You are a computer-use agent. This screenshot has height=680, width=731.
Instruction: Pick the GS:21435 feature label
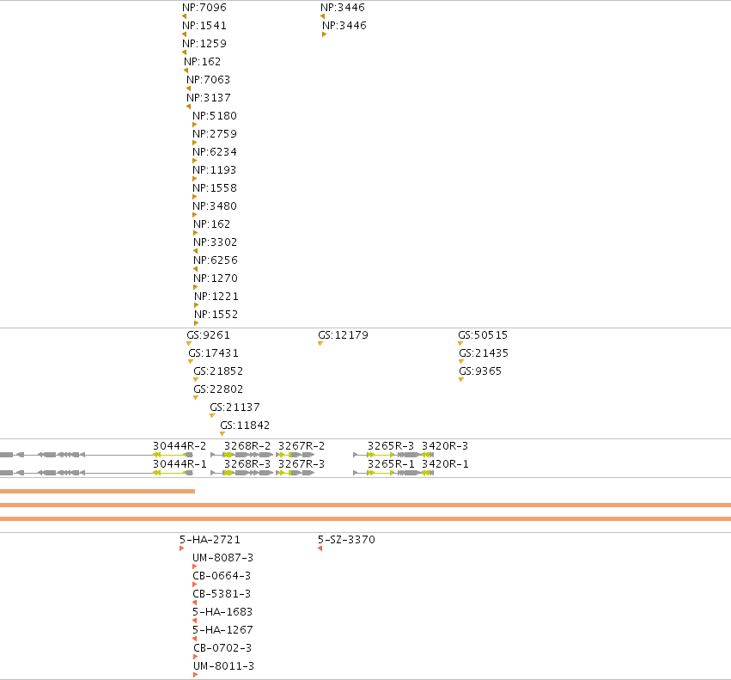point(484,353)
